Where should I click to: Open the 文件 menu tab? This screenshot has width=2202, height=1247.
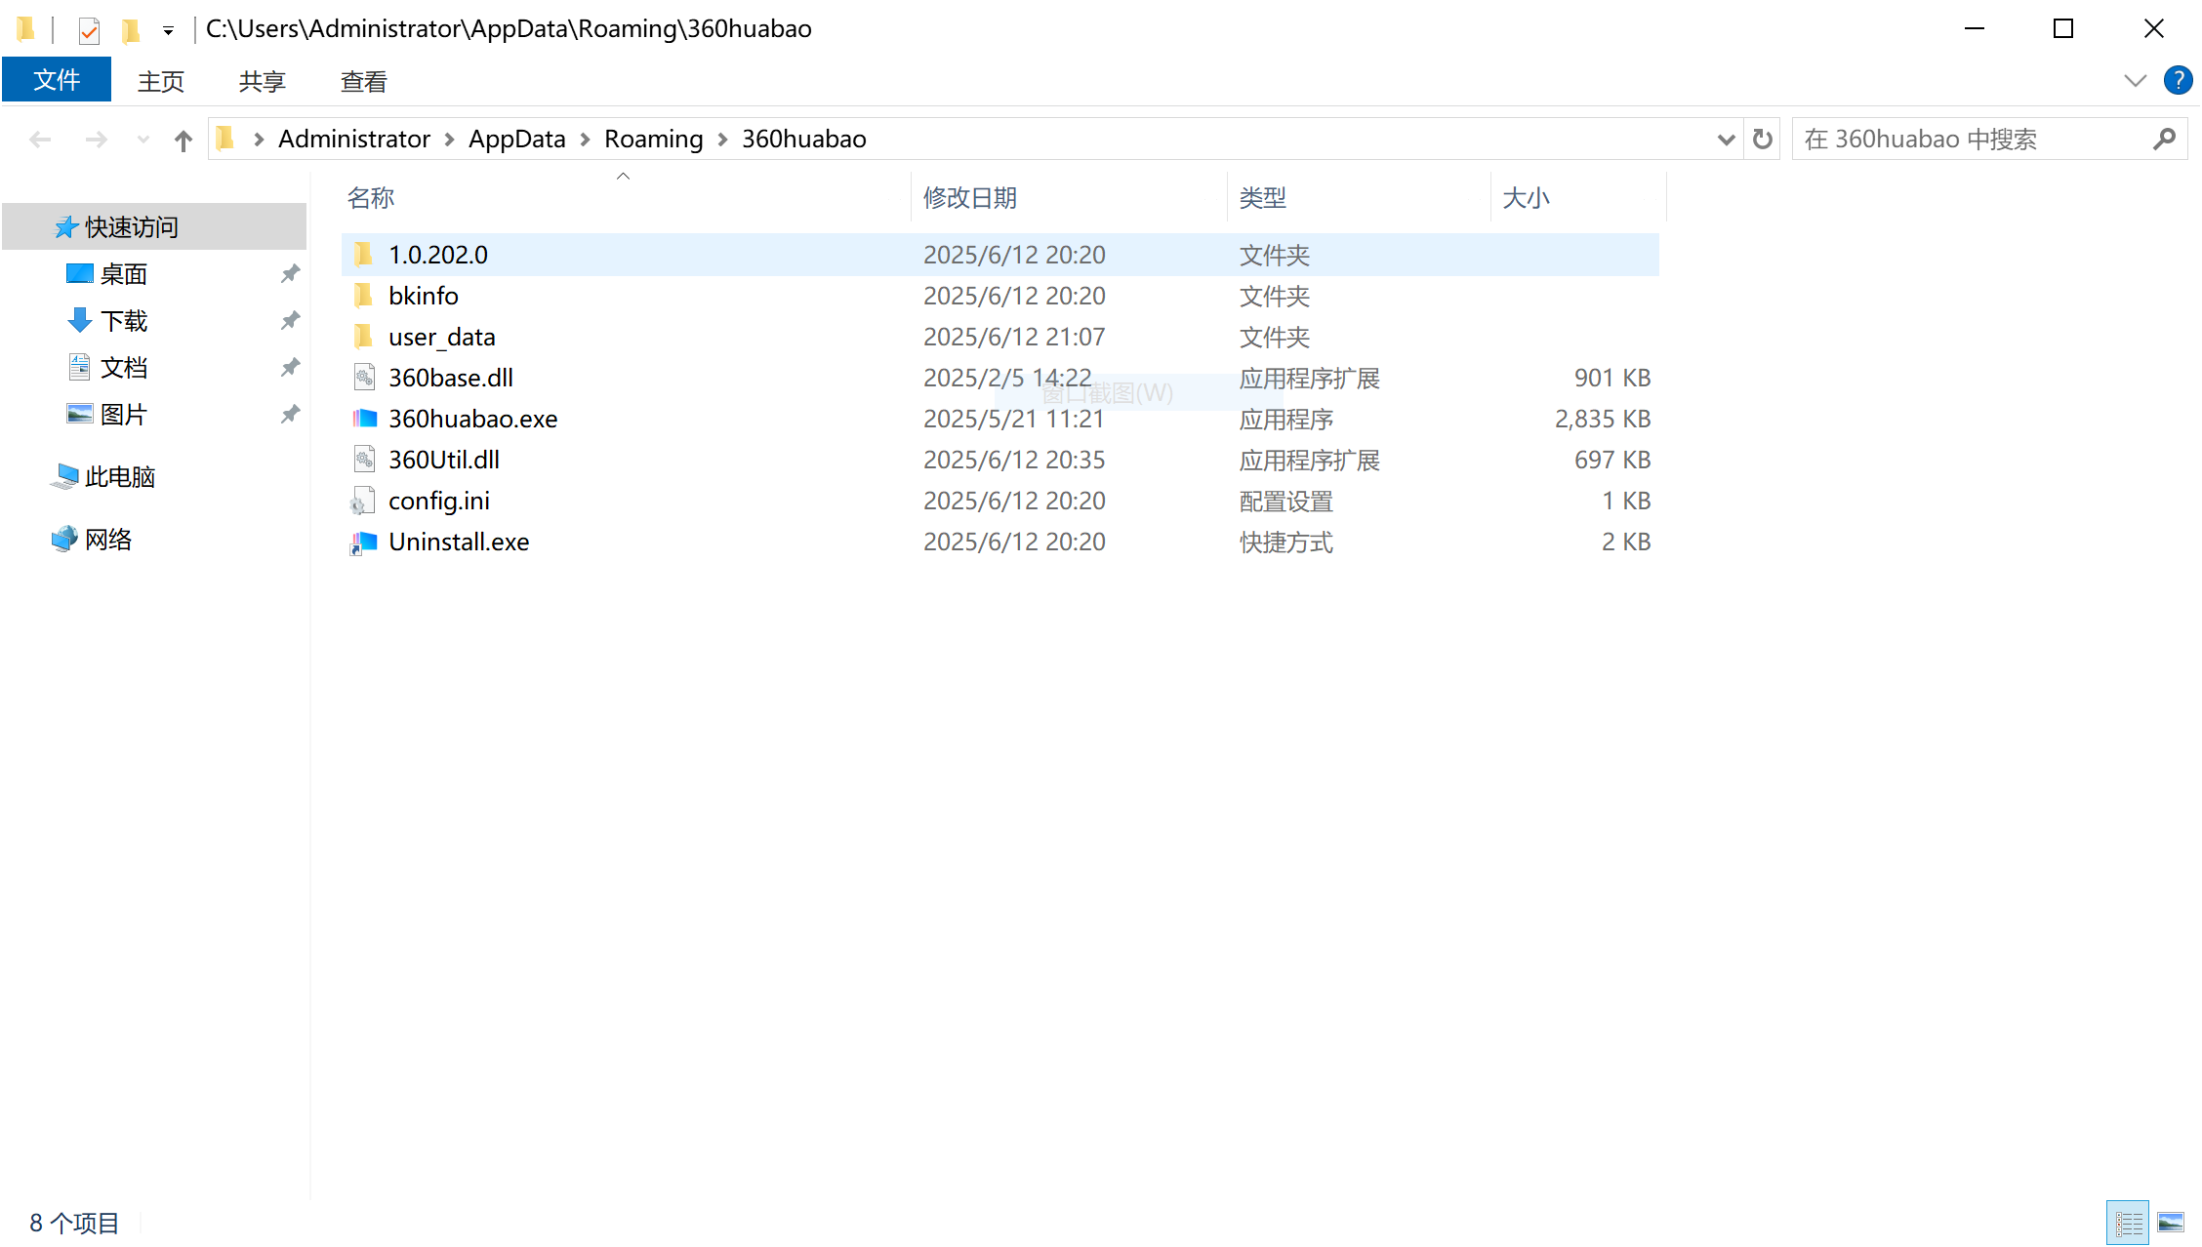[x=57, y=80]
